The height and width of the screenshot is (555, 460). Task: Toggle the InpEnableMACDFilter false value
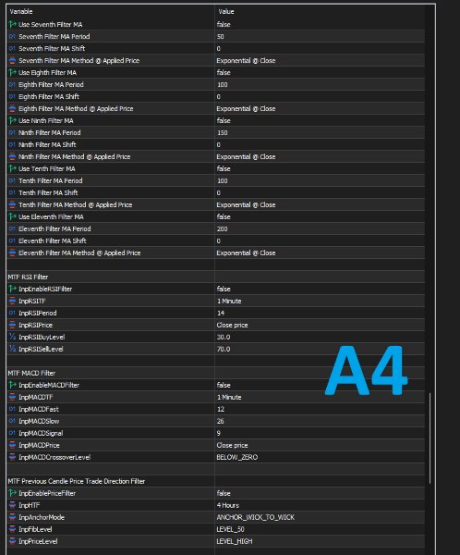pyautogui.click(x=320, y=385)
